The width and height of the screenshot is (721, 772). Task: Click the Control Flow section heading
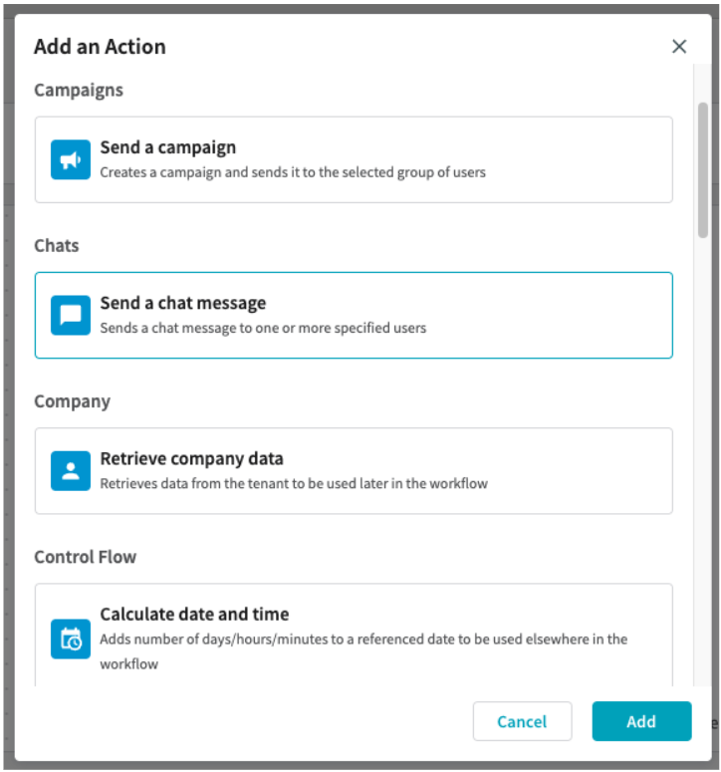86,557
